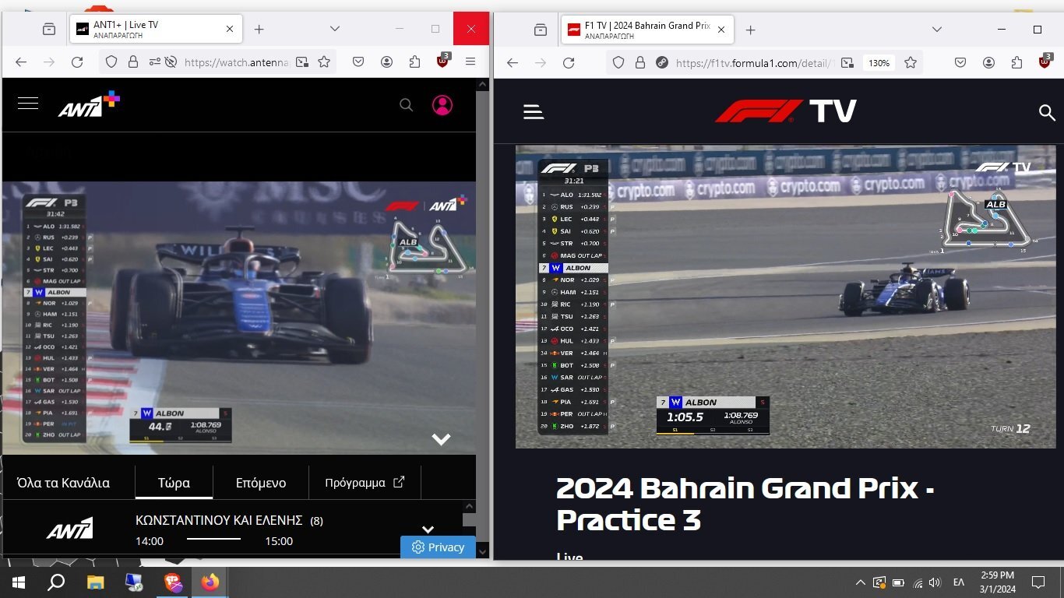Bookmark the ANT1+ page with star

coord(324,62)
